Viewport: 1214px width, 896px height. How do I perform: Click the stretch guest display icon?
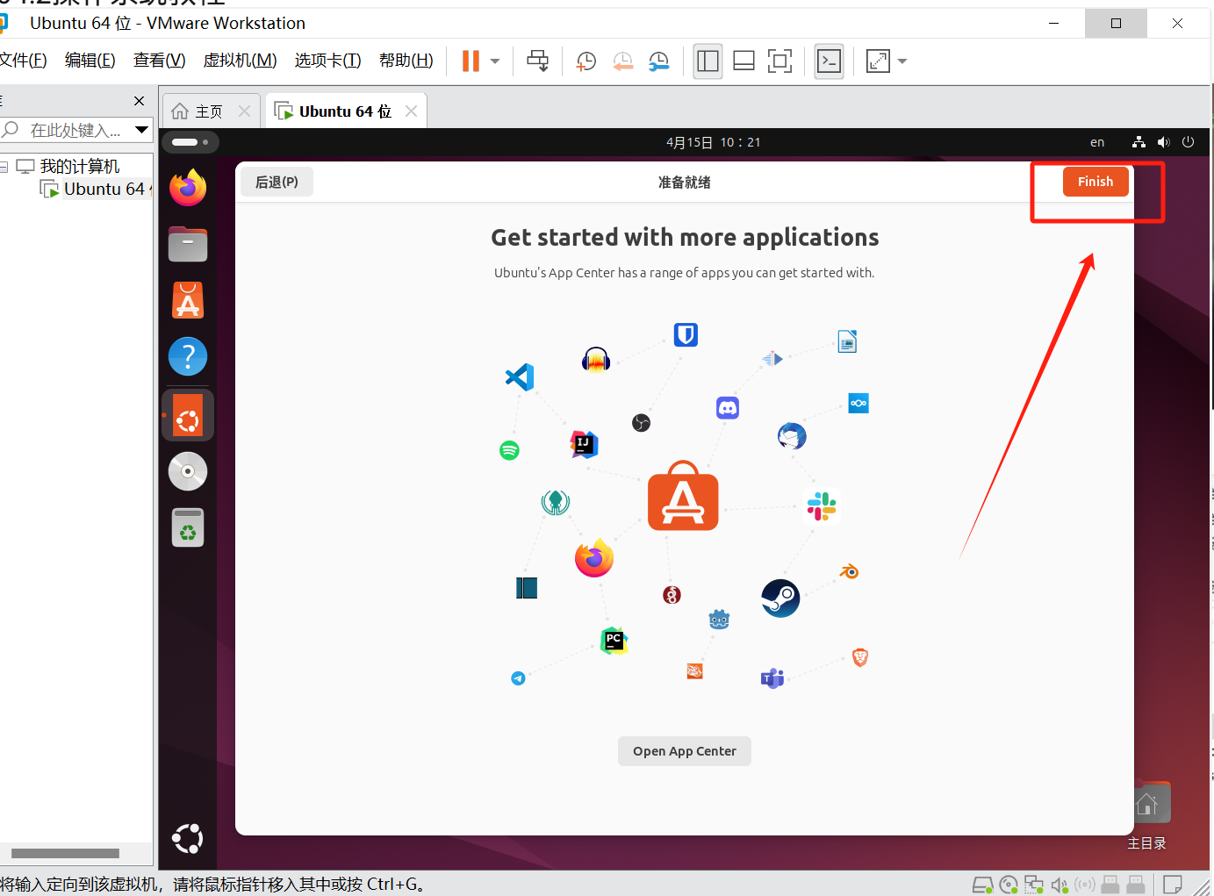pos(878,61)
